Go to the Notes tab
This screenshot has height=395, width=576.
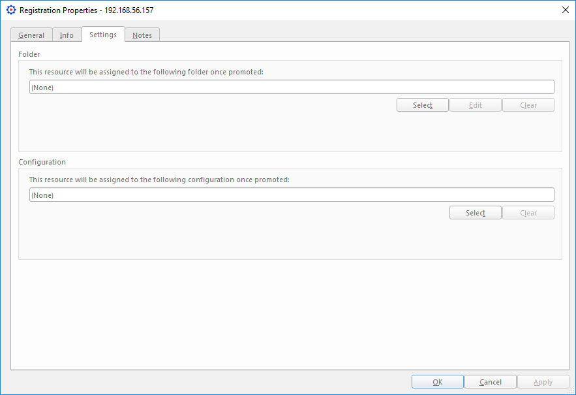pyautogui.click(x=142, y=35)
